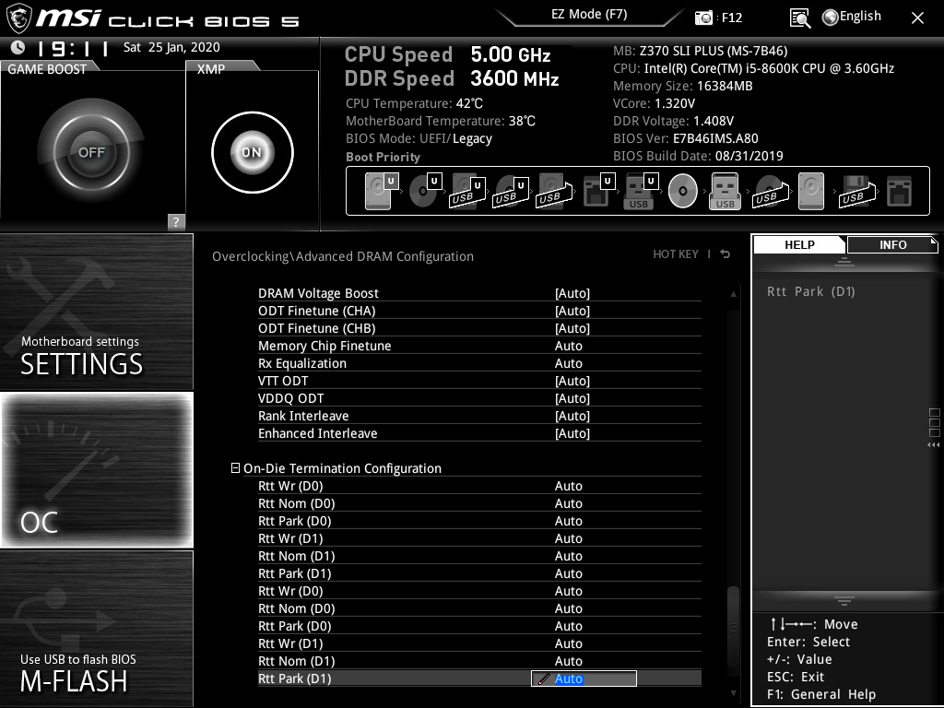The height and width of the screenshot is (708, 944).
Task: Open VDDQ ODT [Auto] options
Action: [572, 398]
